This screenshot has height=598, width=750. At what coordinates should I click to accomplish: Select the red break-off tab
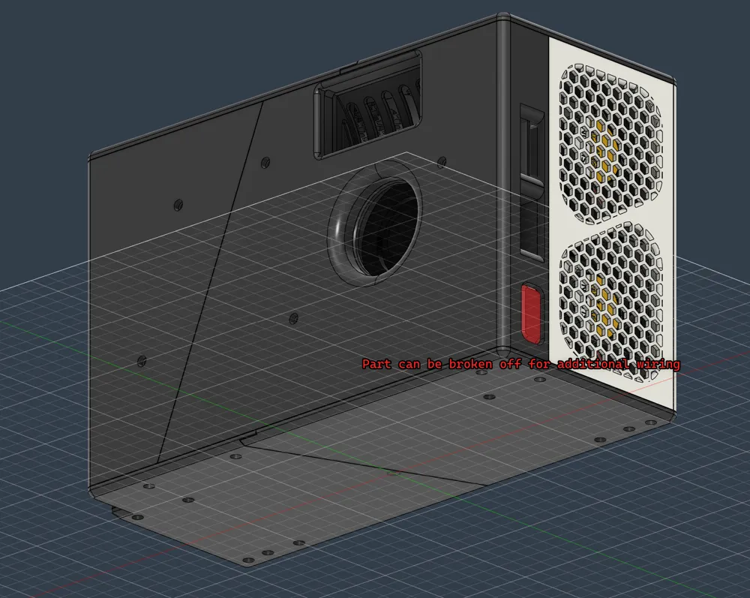click(532, 314)
